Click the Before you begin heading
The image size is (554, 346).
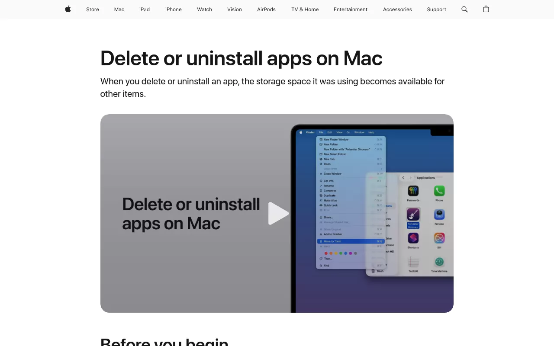[164, 342]
